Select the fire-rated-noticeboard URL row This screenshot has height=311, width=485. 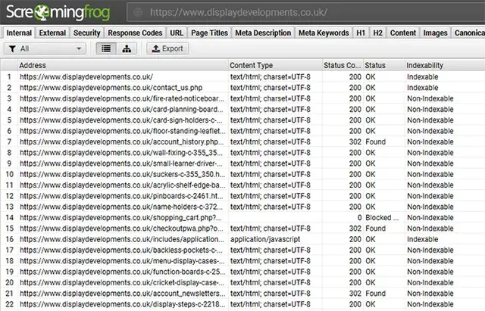[x=122, y=98]
